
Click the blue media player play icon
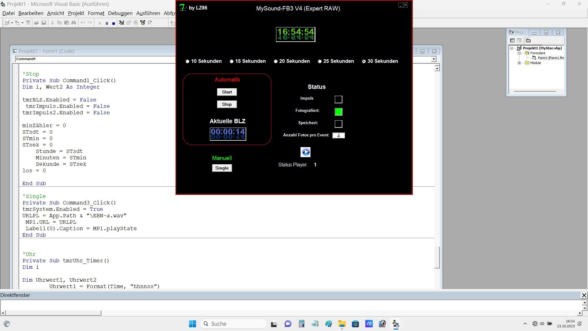(305, 152)
